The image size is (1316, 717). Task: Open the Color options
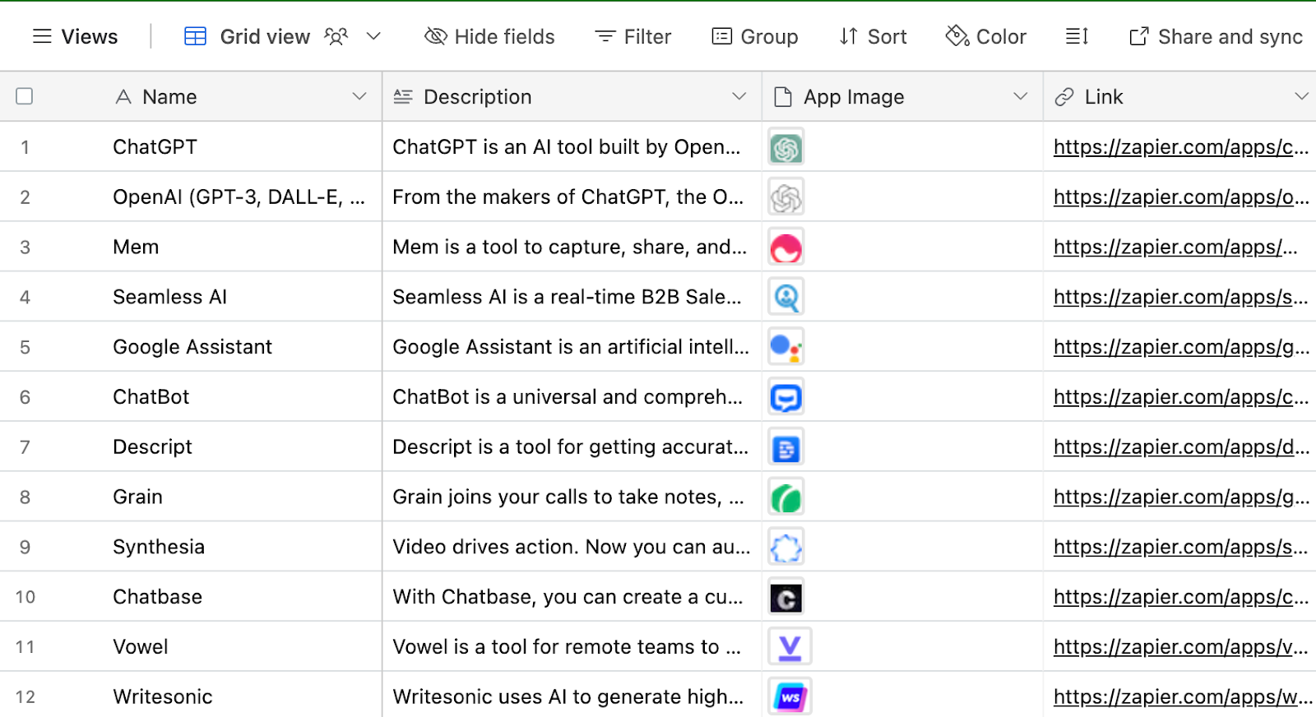click(x=986, y=37)
